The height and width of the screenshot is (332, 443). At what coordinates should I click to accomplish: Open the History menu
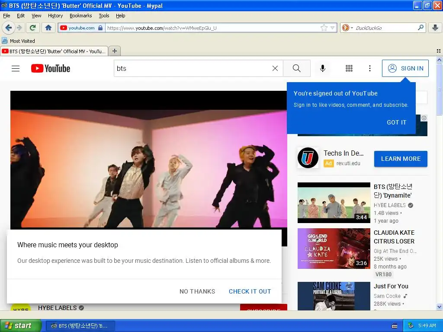(x=55, y=16)
